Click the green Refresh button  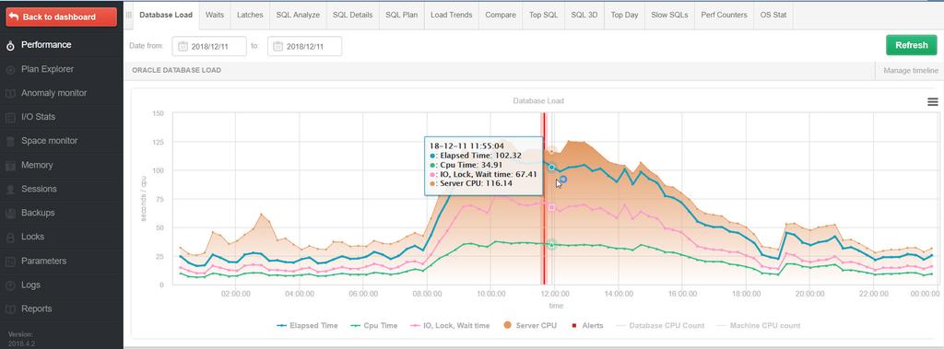(912, 45)
